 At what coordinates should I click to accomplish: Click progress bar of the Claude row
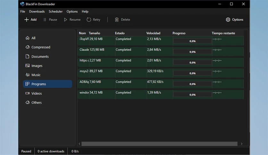coord(192,52)
